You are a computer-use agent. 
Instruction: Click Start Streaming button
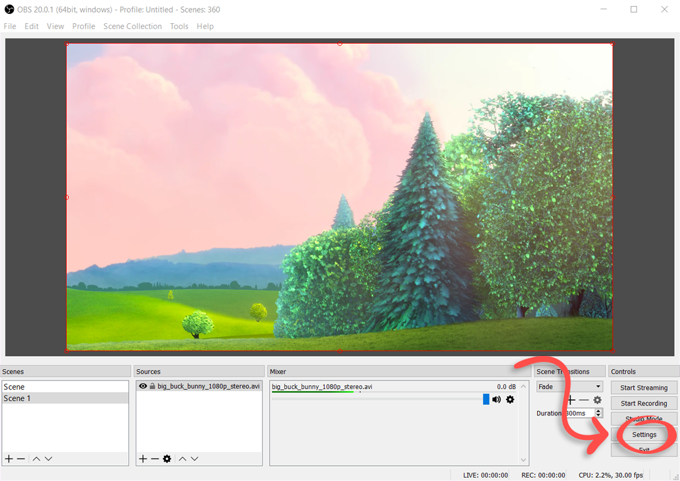644,388
